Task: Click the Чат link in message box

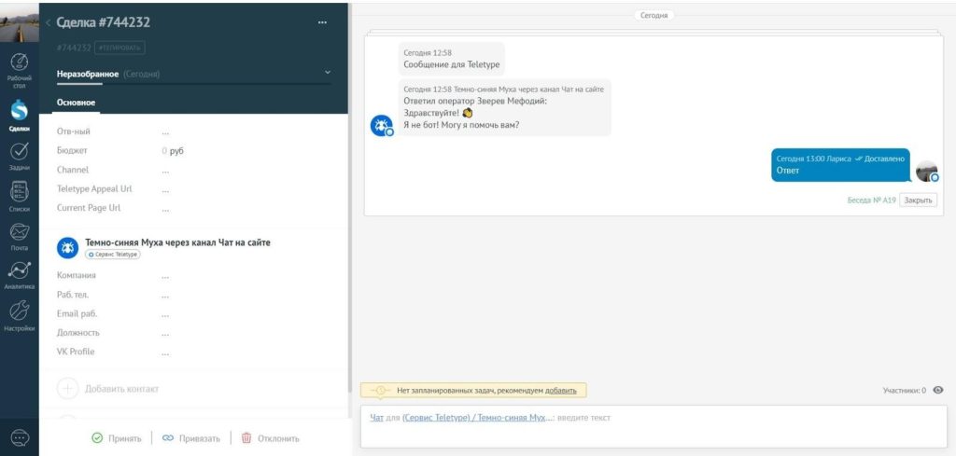Action: tap(377, 418)
